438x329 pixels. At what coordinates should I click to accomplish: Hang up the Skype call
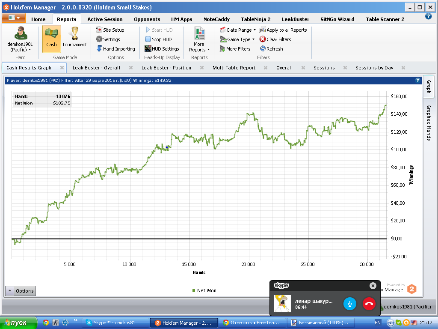(369, 304)
